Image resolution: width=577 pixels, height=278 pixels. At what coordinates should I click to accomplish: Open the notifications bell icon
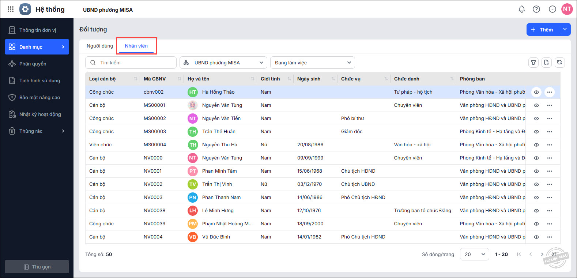522,9
